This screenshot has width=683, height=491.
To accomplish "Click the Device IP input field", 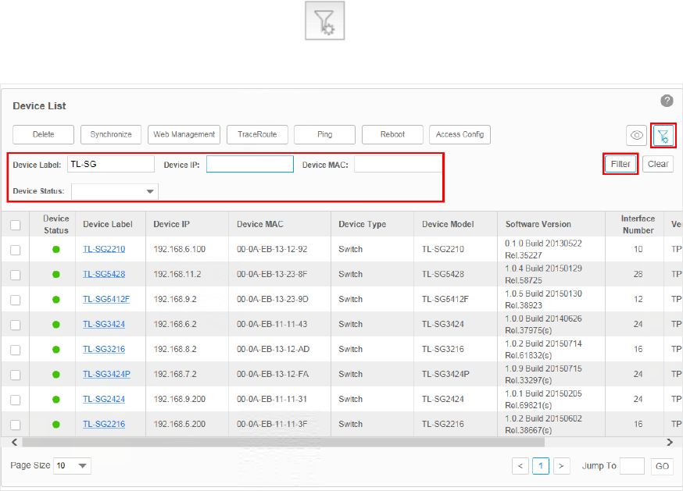I will (x=250, y=164).
